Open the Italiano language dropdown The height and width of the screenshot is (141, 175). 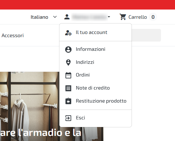pos(44,17)
